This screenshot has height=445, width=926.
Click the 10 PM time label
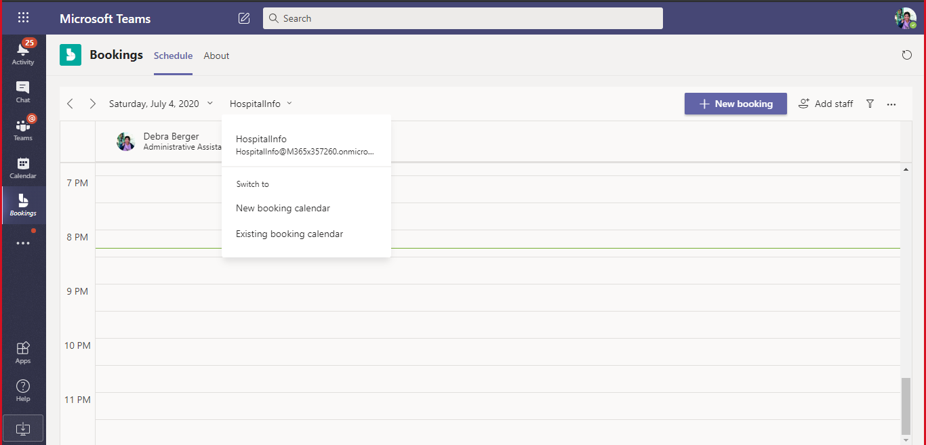[x=77, y=345]
